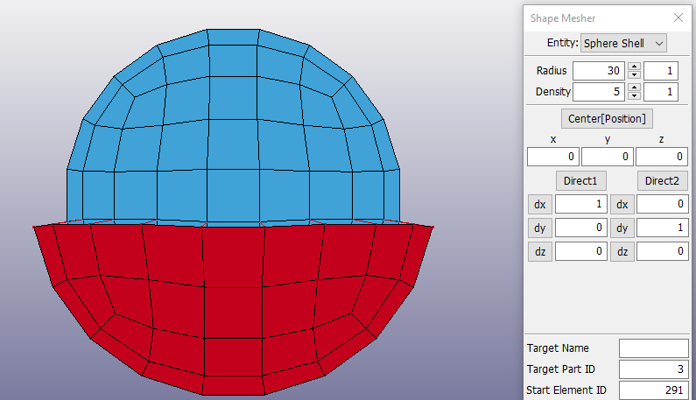Click the Direct1 dz button
696x400 pixels.
click(540, 252)
